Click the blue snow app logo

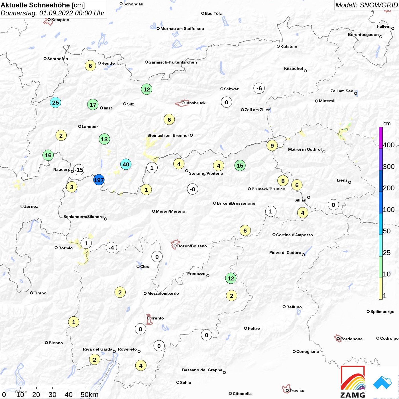382,382
